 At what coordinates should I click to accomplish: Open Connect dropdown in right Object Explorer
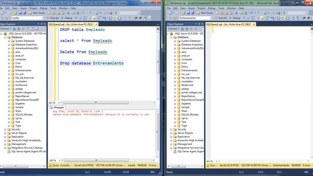pyautogui.click(x=173, y=29)
